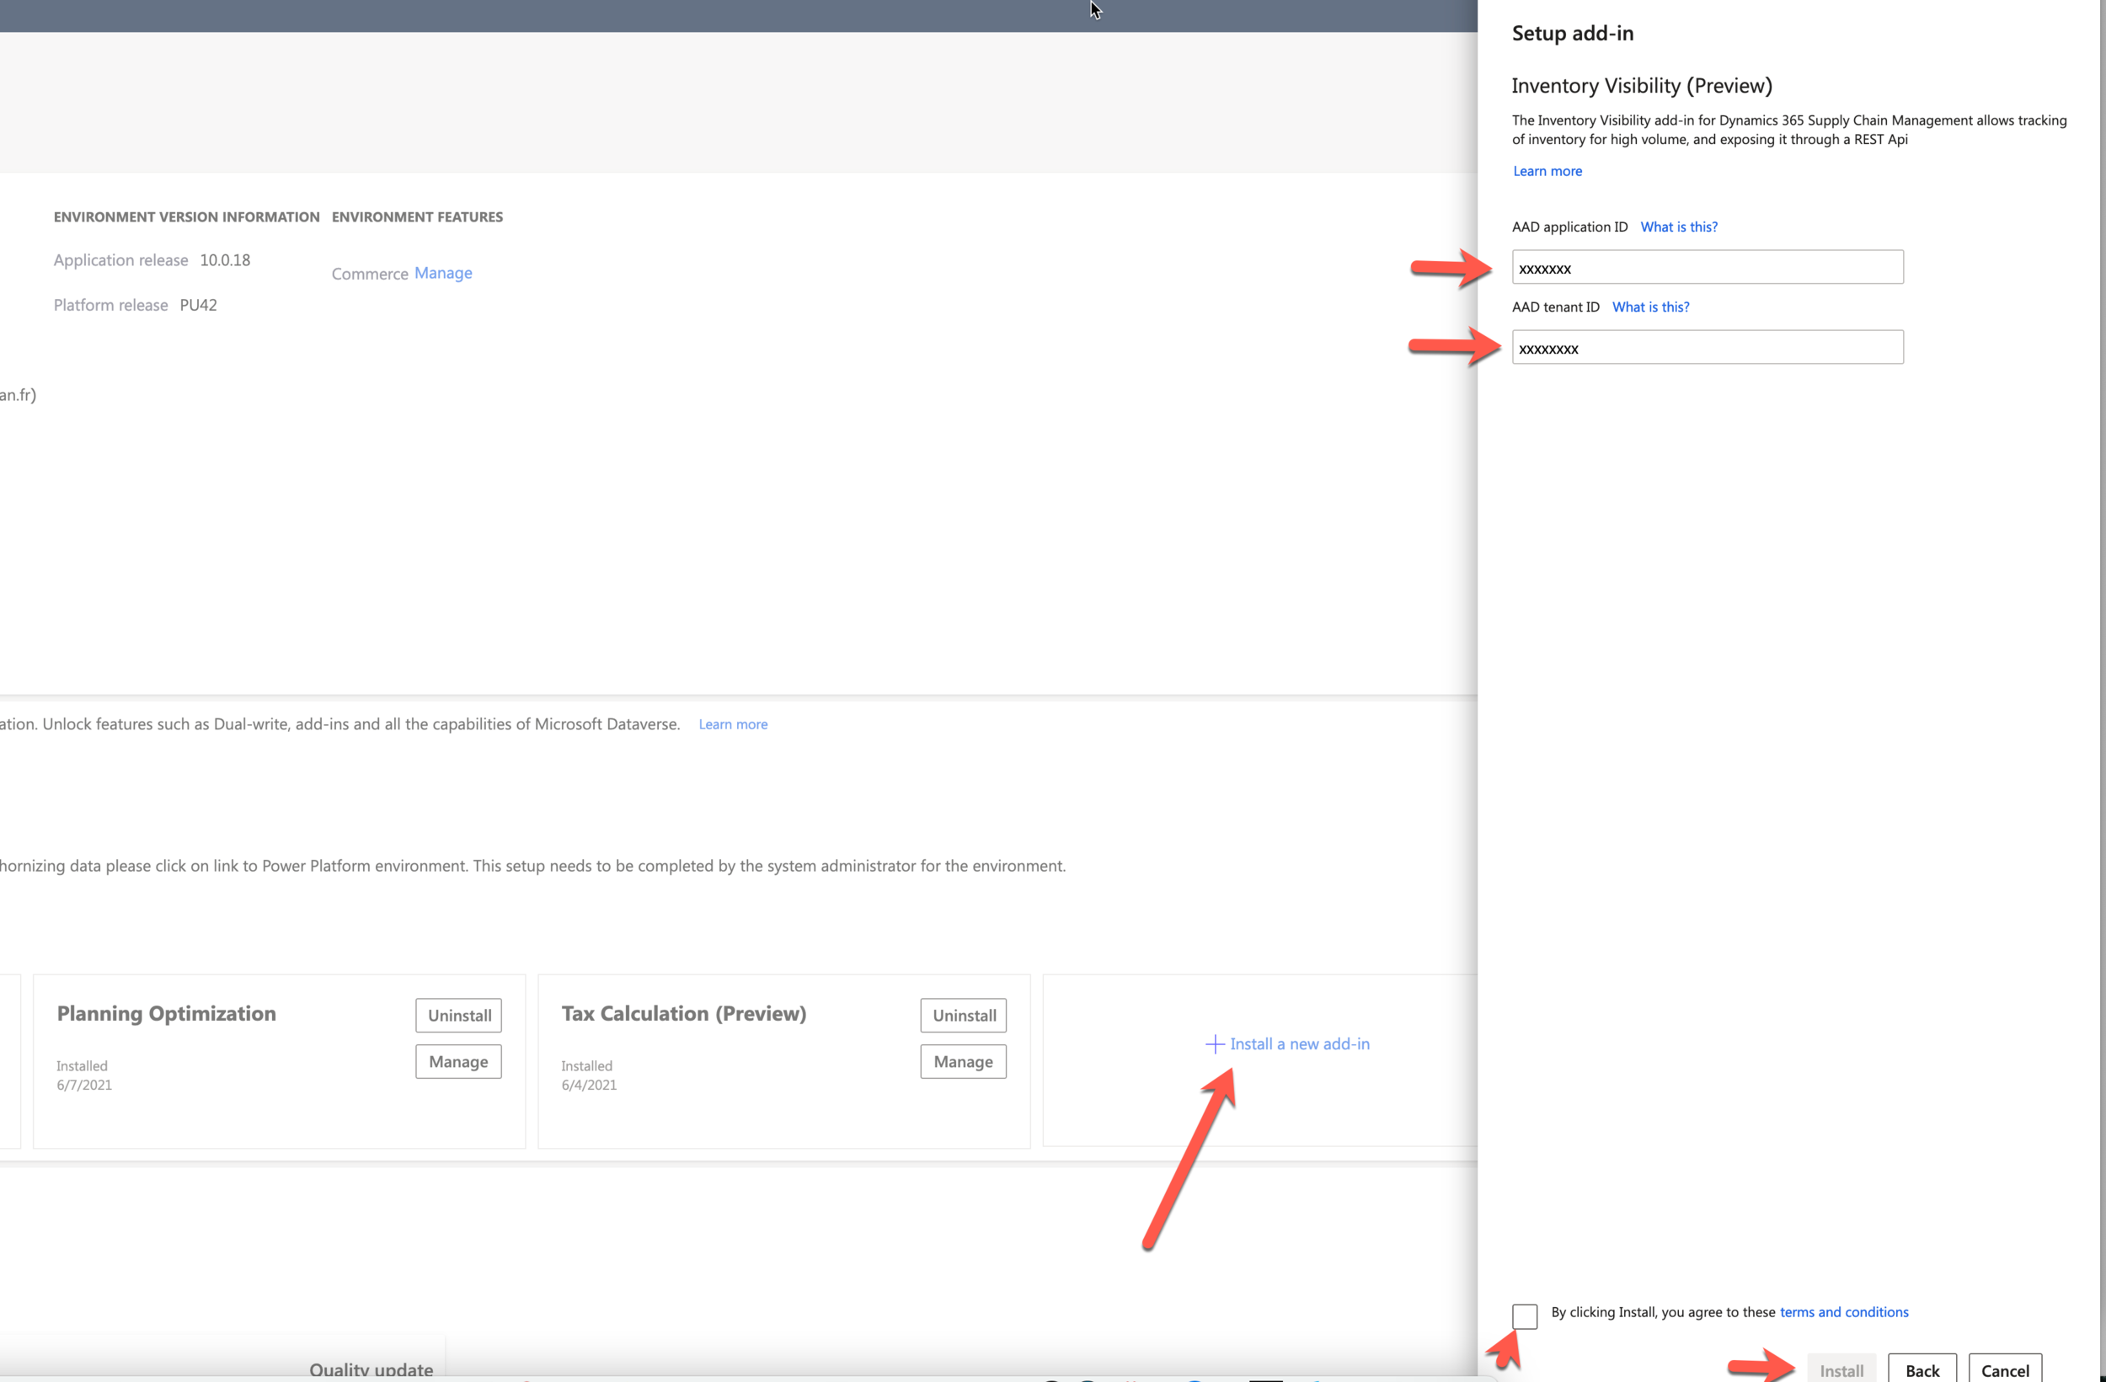The image size is (2106, 1382).
Task: Manage the Tax Calculation (Preview) add-in
Action: [963, 1062]
